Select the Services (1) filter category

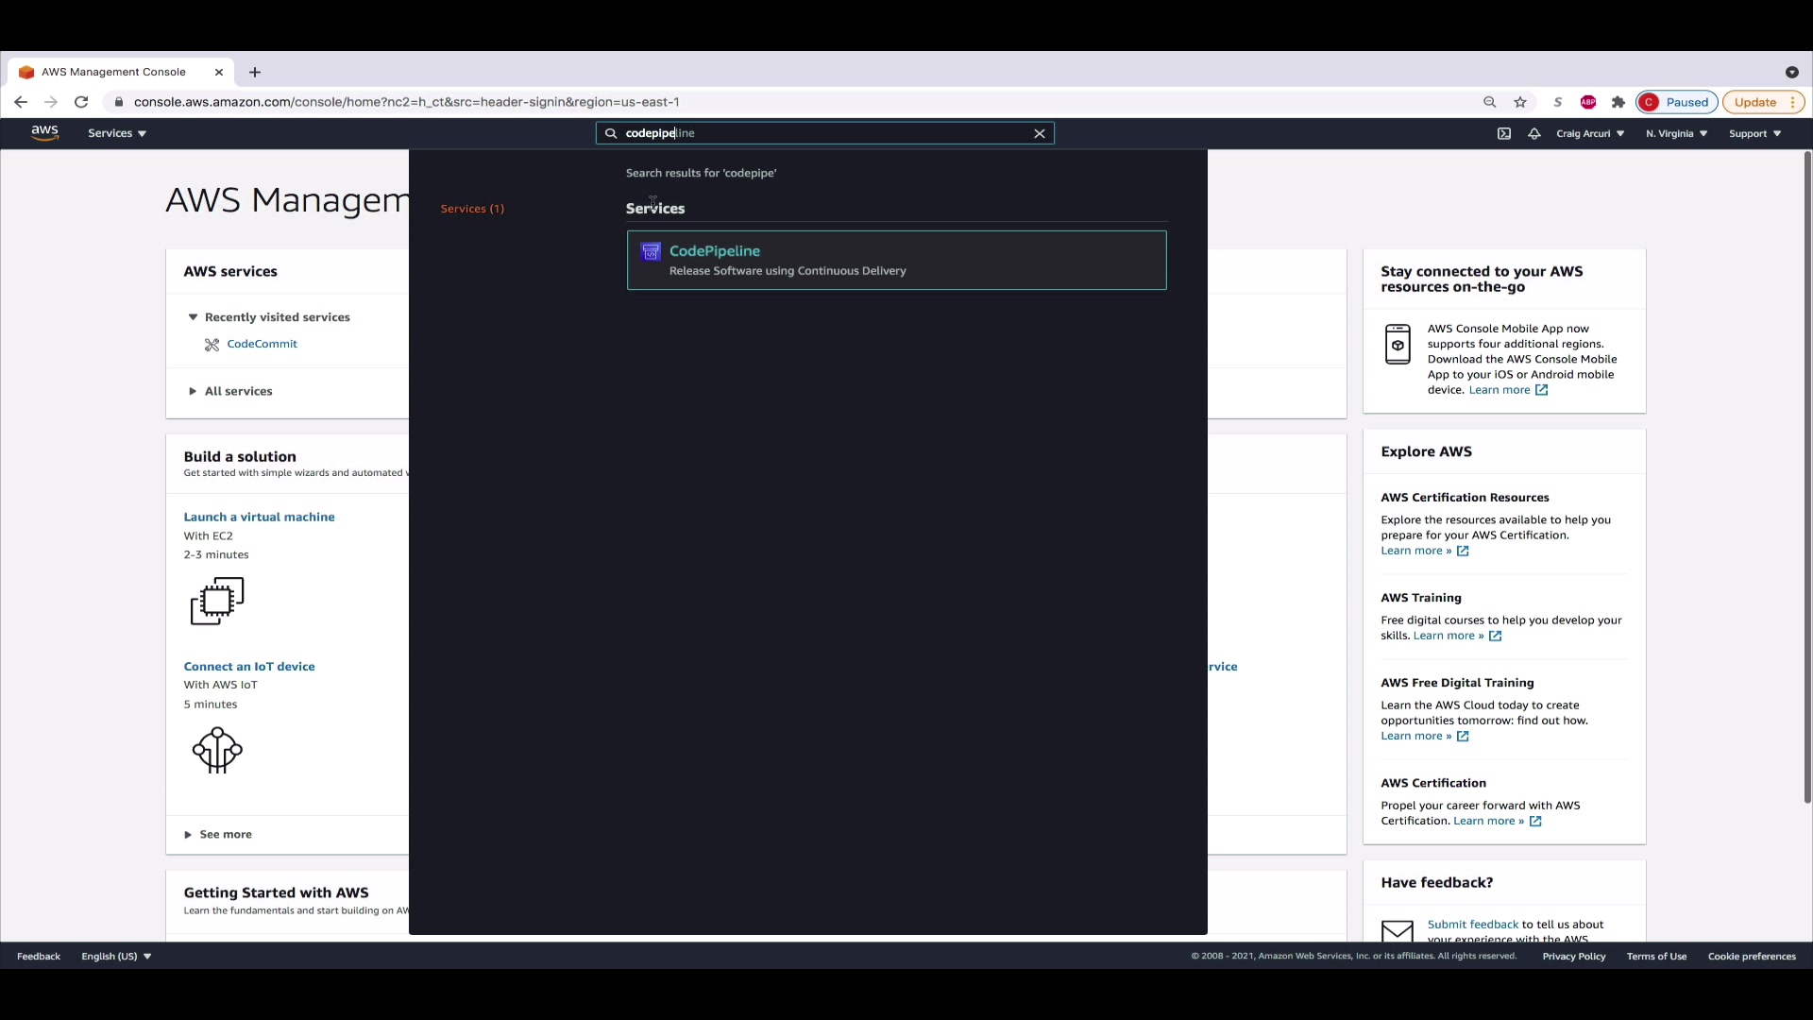coord(472,209)
